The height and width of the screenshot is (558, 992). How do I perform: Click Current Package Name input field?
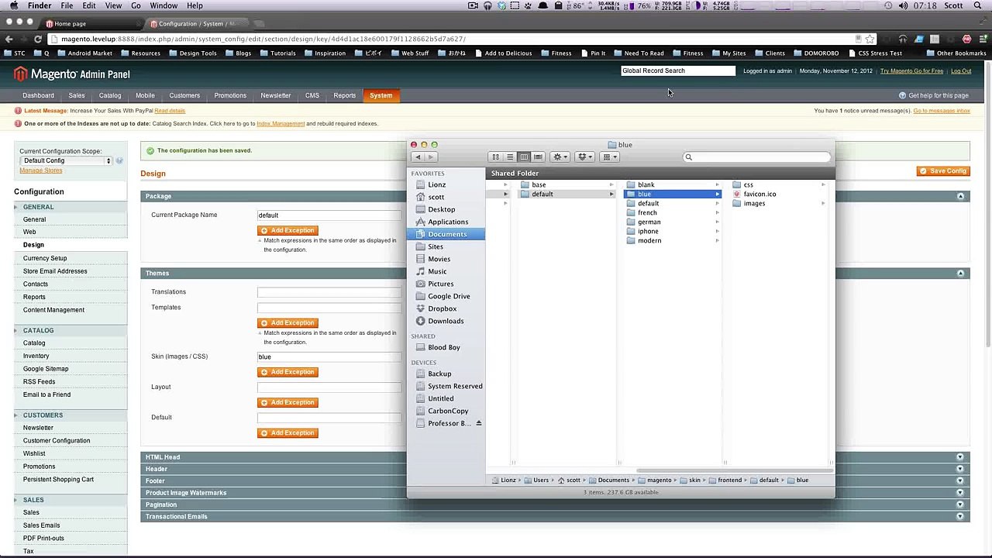point(329,215)
